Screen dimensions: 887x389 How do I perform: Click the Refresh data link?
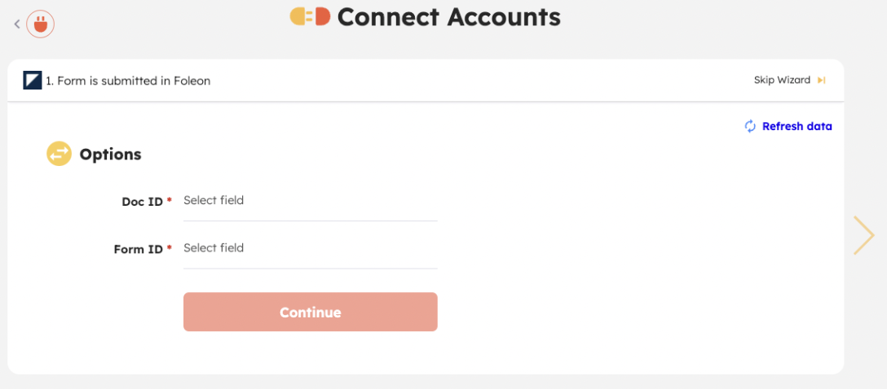[797, 126]
